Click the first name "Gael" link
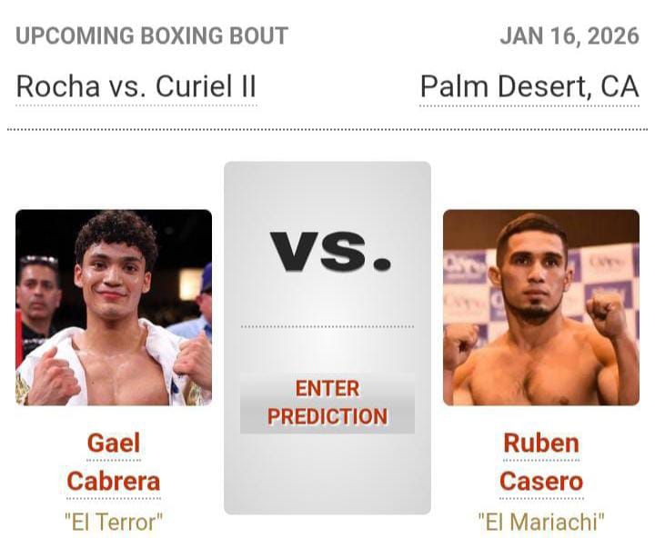Screen dimensions: 655x548 click(114, 443)
